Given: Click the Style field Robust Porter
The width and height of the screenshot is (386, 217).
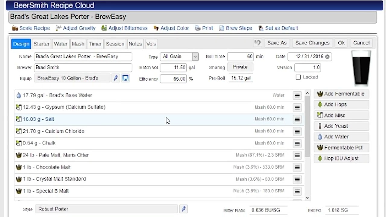Looking at the screenshot, I should 106,209.
